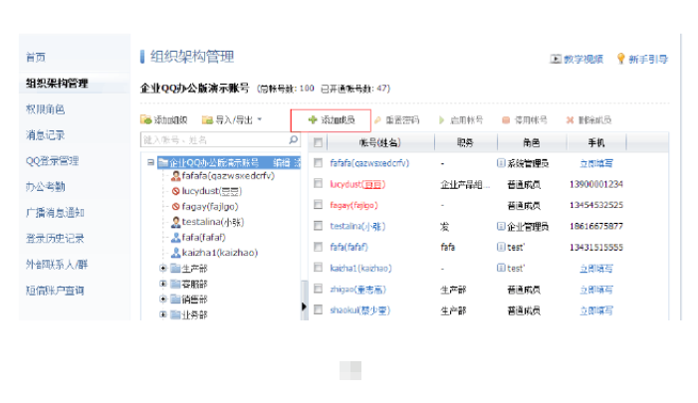This screenshot has width=698, height=403.
Task: Expand the 客服部 tree node
Action: tap(163, 284)
